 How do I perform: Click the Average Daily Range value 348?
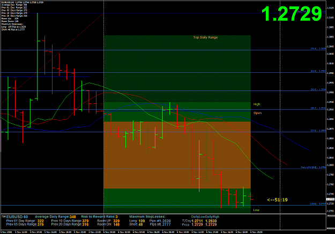coord(73,217)
